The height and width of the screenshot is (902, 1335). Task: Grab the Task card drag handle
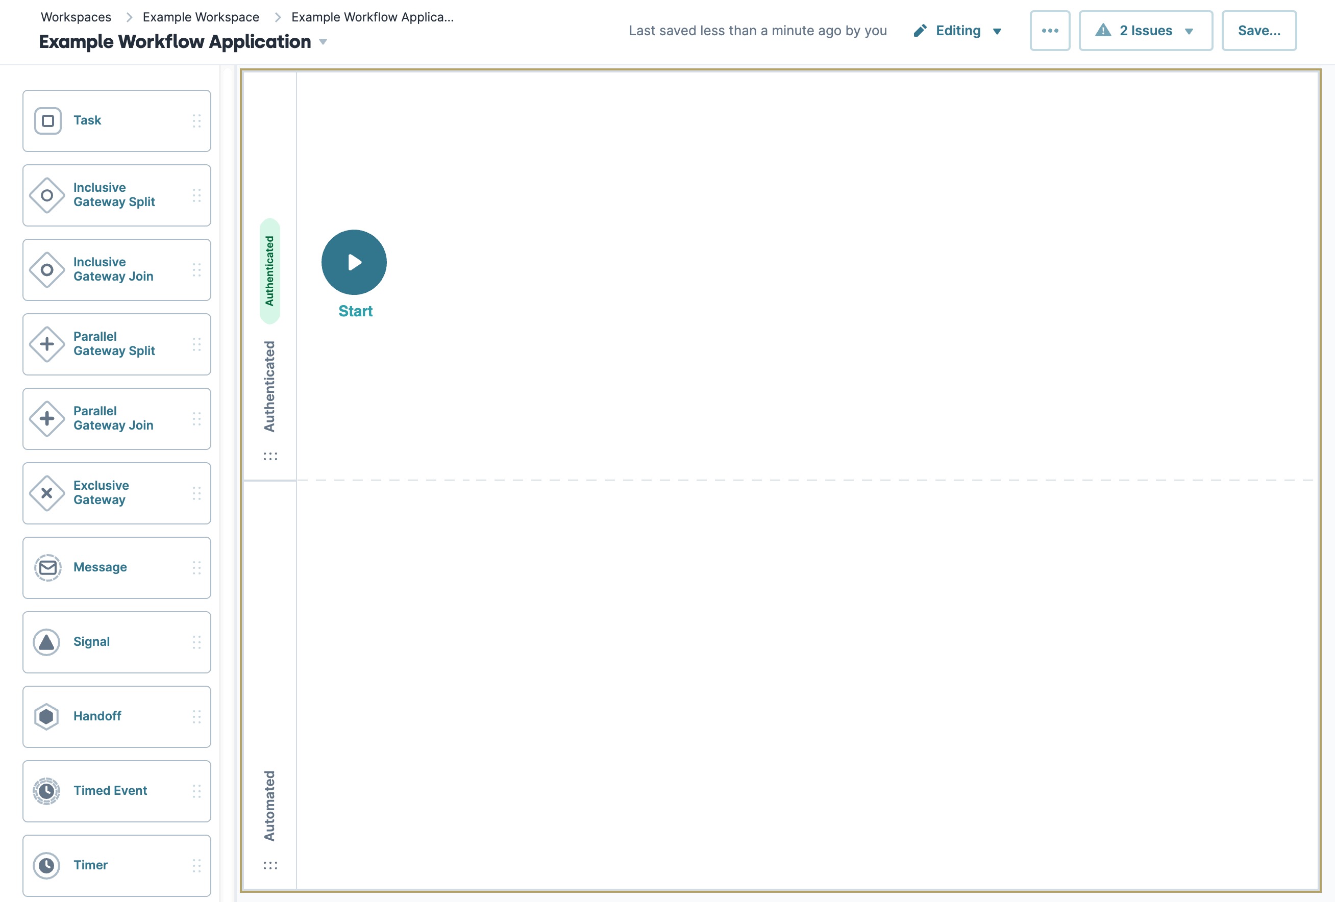click(x=196, y=120)
